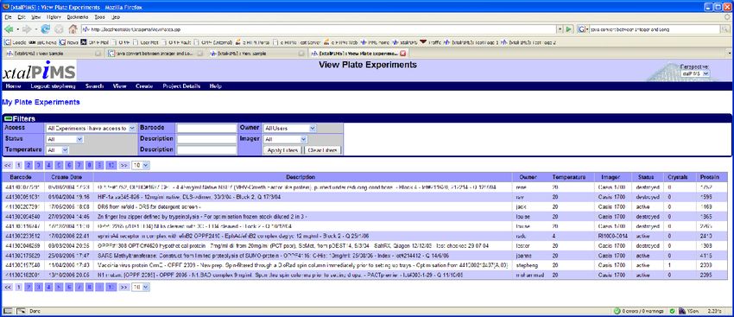Click the Apply Filters button
This screenshot has height=317, width=734.
[282, 150]
